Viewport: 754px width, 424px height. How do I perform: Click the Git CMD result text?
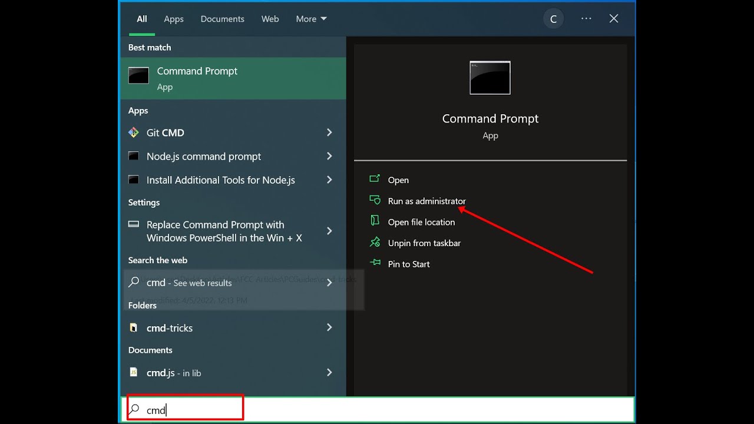[x=166, y=132]
